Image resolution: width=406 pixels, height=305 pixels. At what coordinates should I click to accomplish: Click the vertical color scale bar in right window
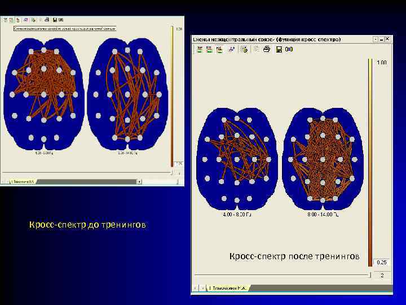[x=370, y=163]
